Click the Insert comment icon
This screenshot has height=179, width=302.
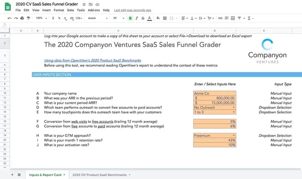[x=226, y=18]
